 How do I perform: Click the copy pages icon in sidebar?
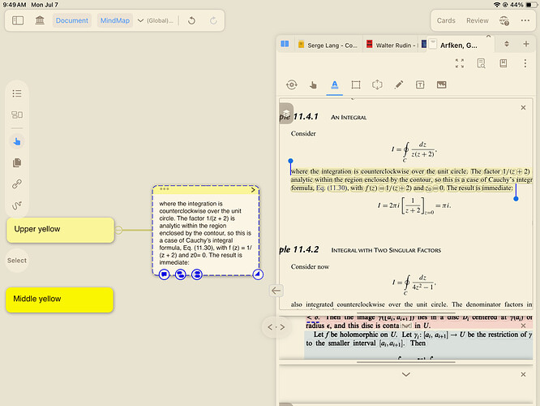(x=17, y=162)
